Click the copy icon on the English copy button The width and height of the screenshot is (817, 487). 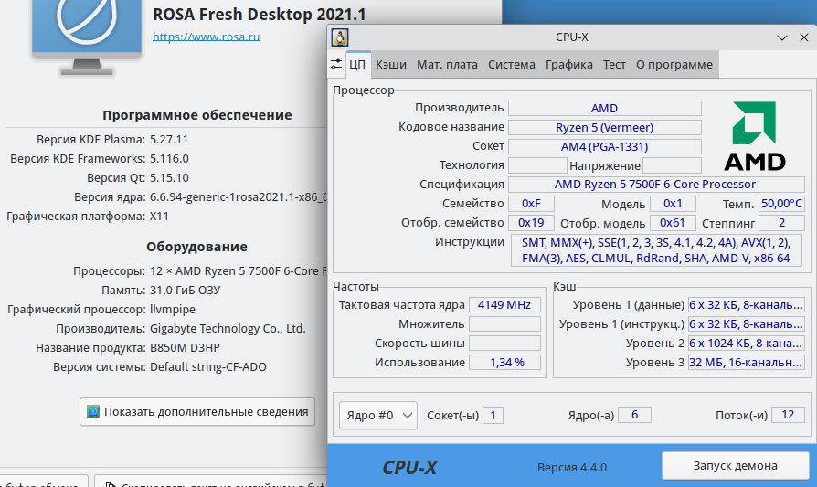[108, 482]
